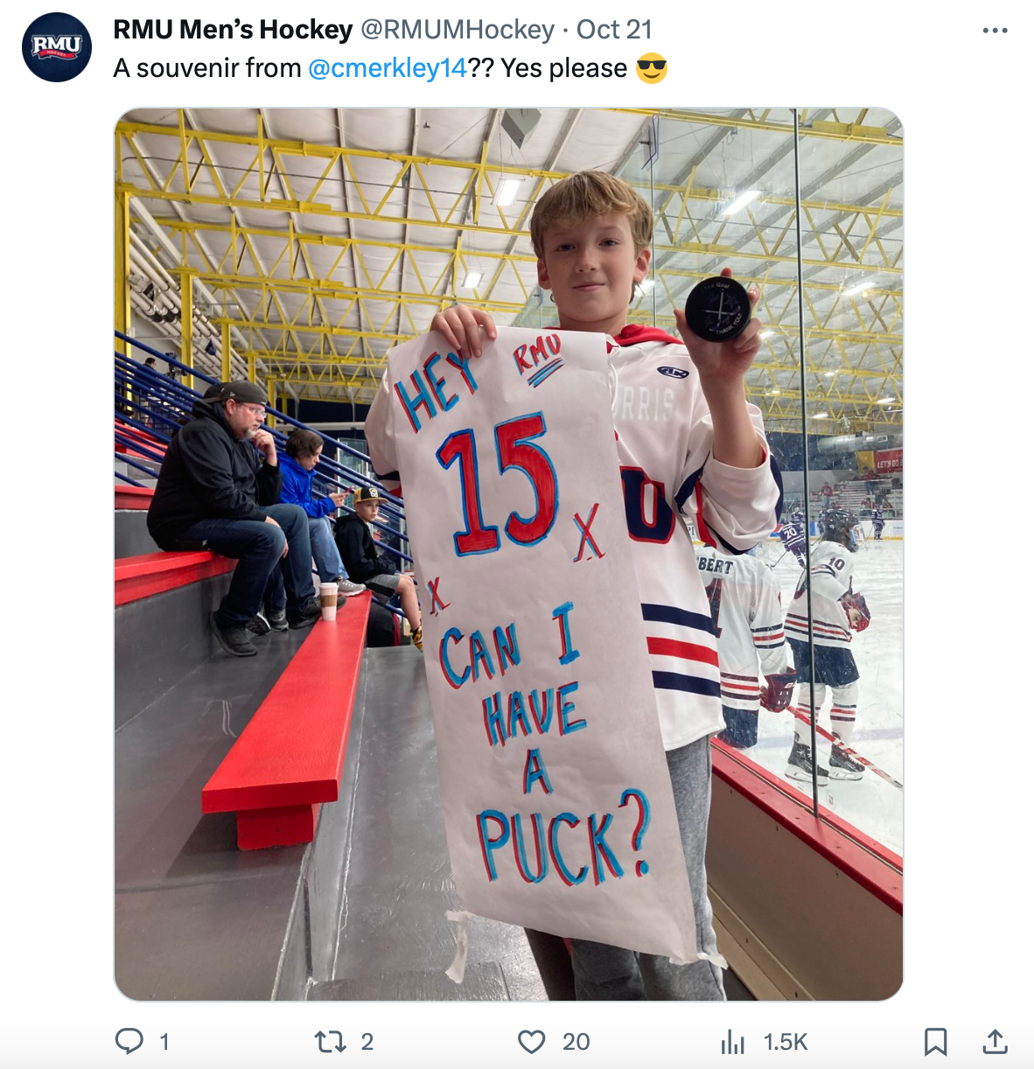Click the sunglasses emoji in tweet

tap(652, 68)
